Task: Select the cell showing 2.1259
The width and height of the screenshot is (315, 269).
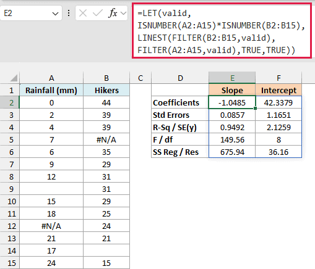Action: point(278,127)
